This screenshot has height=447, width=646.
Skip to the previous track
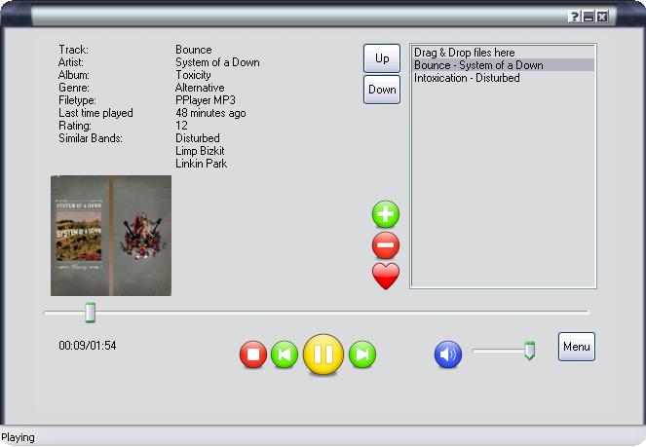click(285, 354)
